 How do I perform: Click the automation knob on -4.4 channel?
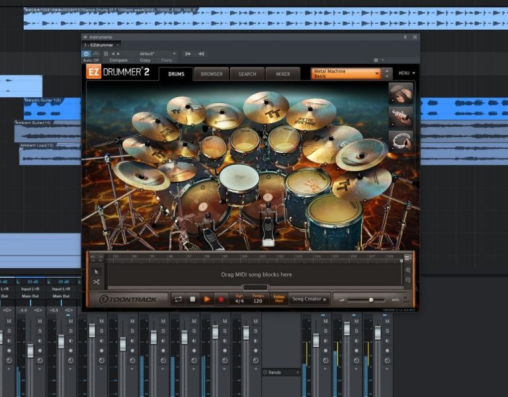[x=40, y=361]
